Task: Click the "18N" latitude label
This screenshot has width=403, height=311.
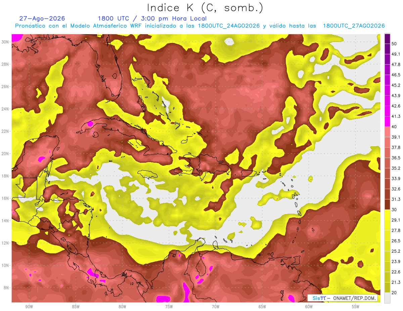Action: tap(5, 176)
